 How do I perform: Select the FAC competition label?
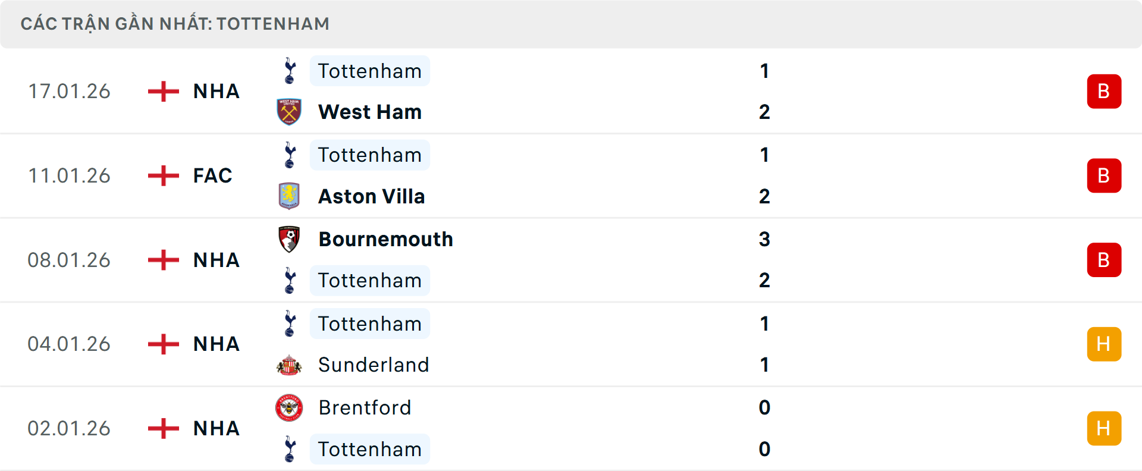(212, 175)
